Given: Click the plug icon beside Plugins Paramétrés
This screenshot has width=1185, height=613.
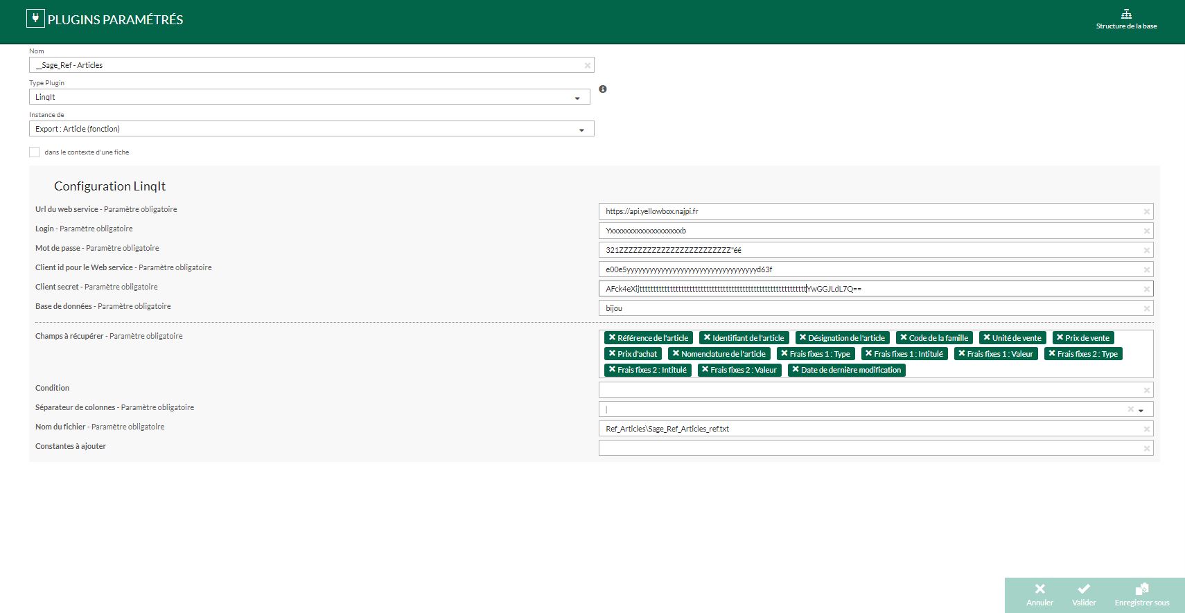Looking at the screenshot, I should (x=35, y=19).
